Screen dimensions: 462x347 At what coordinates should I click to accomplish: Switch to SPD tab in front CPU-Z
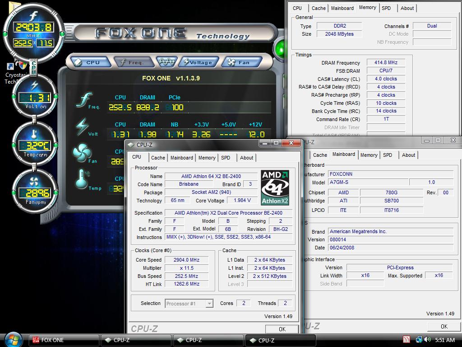226,158
